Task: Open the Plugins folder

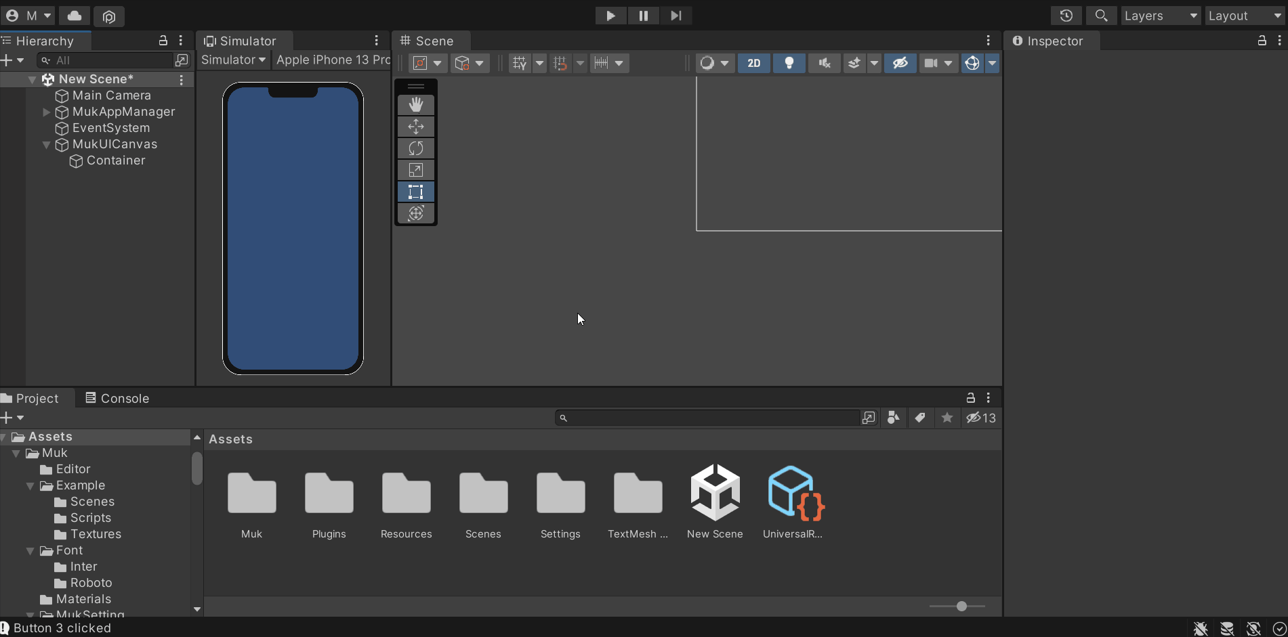Action: coord(329,502)
